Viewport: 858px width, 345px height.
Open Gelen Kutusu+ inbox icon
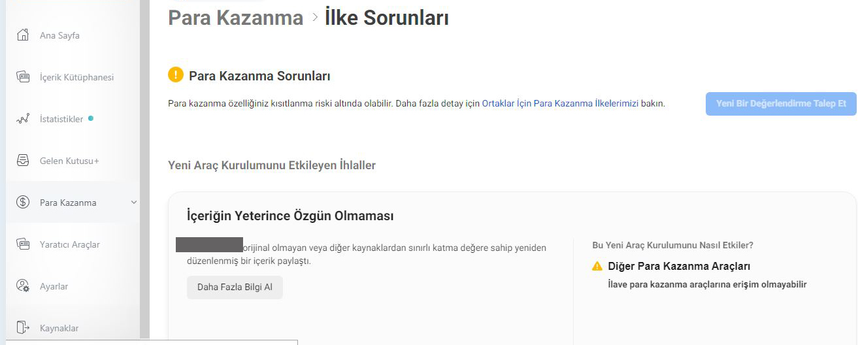23,161
